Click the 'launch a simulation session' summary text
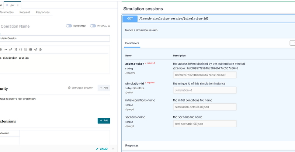Screen dimensions: 295x152 (x=141, y=30)
